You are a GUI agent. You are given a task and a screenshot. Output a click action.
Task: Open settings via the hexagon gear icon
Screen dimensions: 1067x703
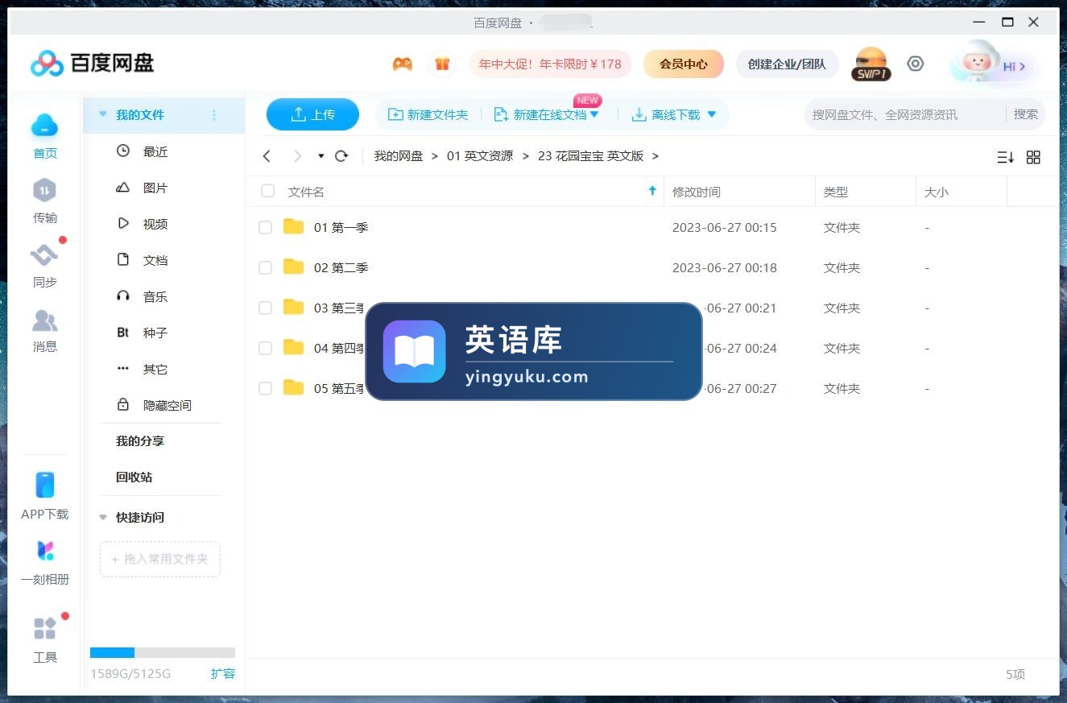point(916,64)
